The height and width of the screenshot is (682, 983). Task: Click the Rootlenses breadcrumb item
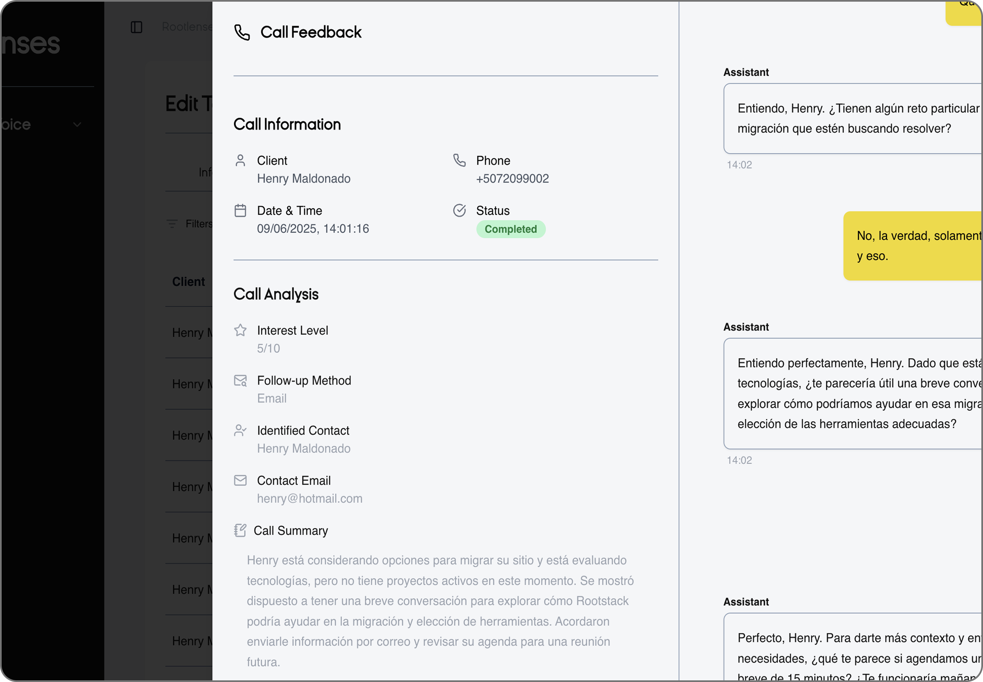click(187, 27)
